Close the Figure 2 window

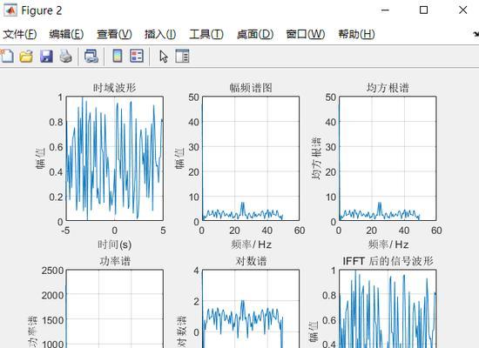[462, 10]
